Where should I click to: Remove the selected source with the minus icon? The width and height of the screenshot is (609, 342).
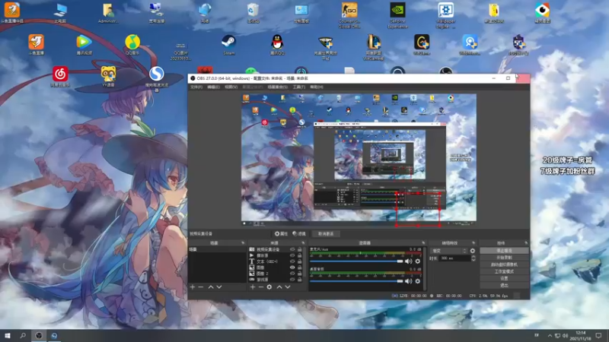(x=261, y=287)
